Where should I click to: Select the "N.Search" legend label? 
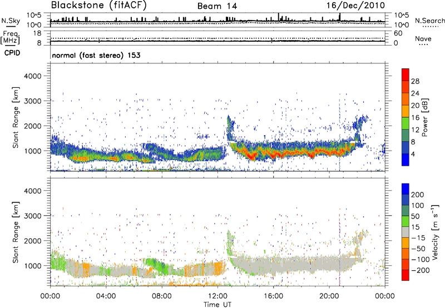430,21
